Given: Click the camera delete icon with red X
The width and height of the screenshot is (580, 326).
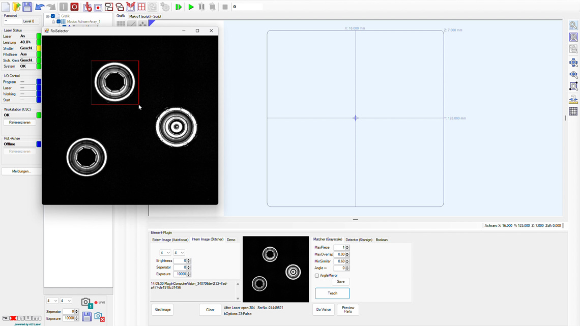Looking at the screenshot, I should click(x=99, y=317).
